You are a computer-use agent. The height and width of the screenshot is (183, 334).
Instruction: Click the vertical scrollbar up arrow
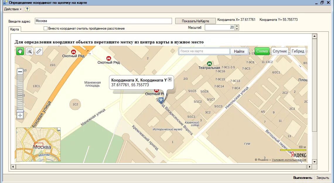pos(315,36)
